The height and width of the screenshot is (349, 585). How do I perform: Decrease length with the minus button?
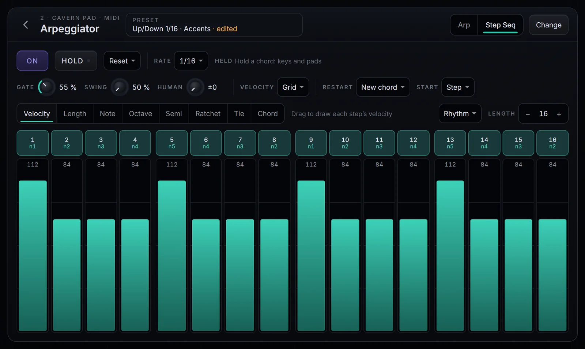(x=528, y=114)
